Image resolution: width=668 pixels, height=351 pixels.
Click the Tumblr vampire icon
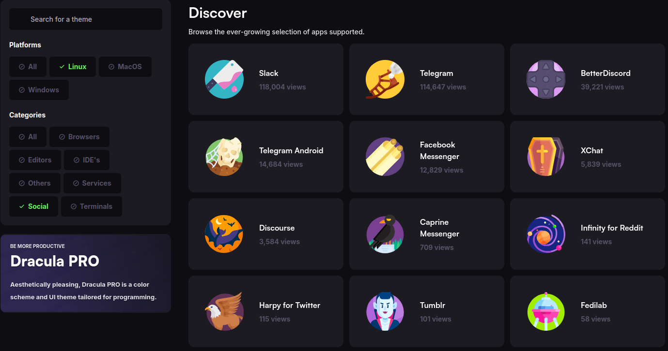[385, 311]
